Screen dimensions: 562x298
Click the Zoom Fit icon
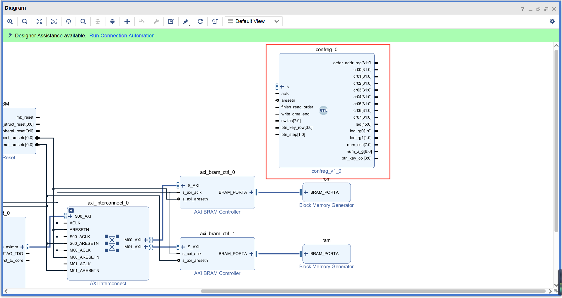pos(39,21)
